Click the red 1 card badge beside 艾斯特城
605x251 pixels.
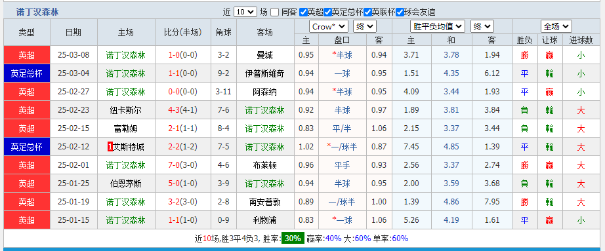coord(110,147)
